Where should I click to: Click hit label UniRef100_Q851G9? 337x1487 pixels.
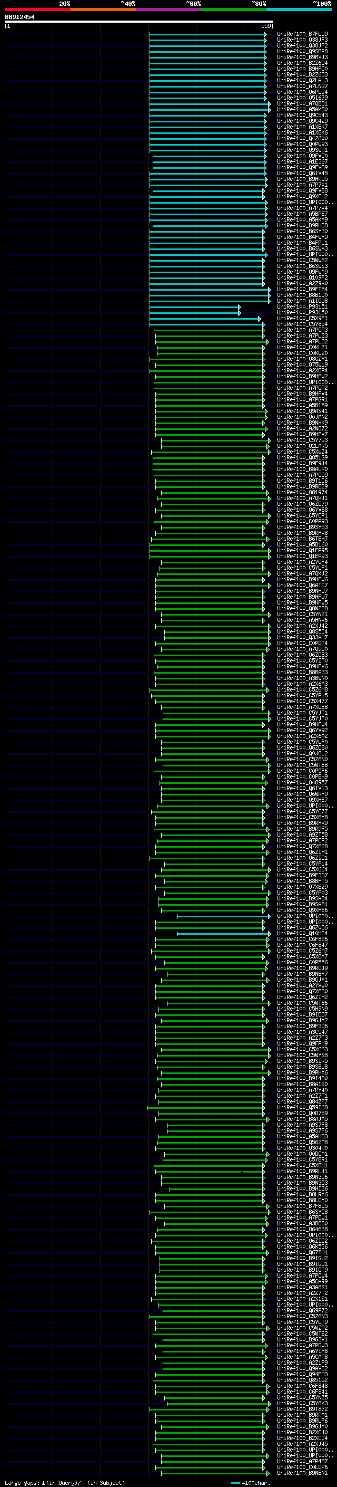pyautogui.click(x=302, y=458)
